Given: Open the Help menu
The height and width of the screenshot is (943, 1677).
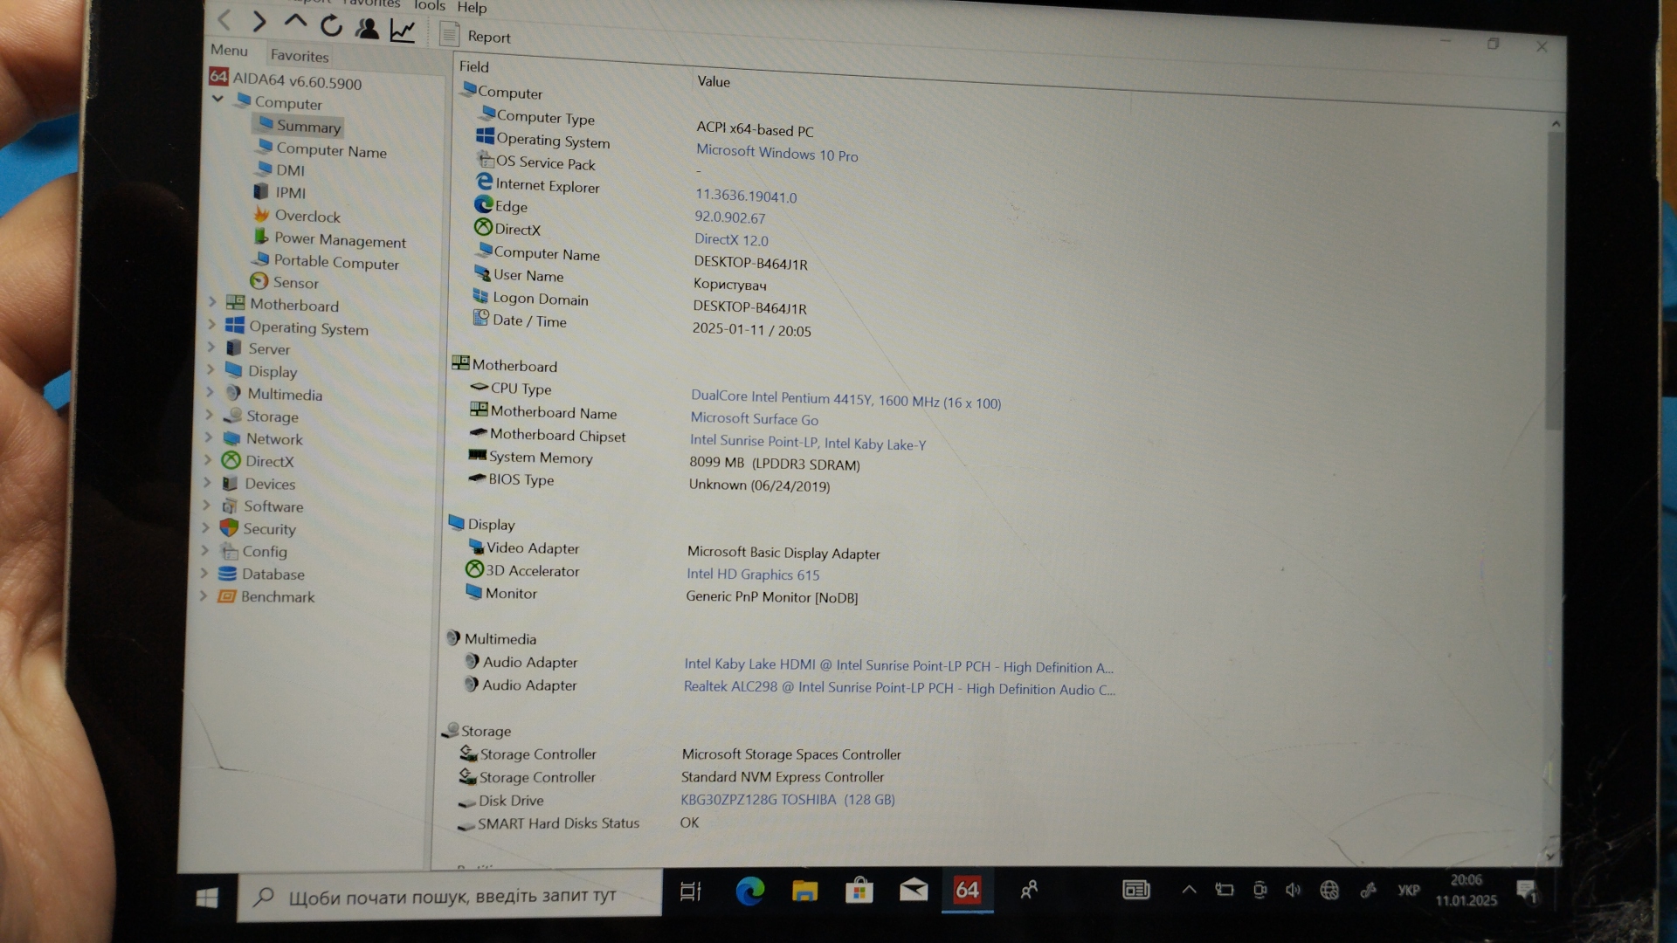Looking at the screenshot, I should tap(472, 8).
